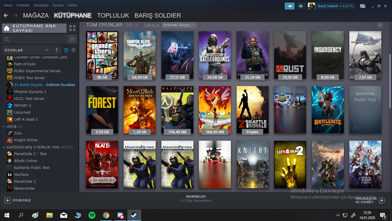Open the Diskteki Boyut sort dropdown

(x=179, y=25)
